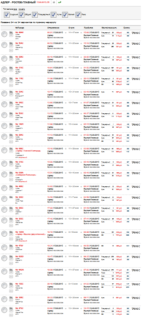The height and width of the screenshot is (319, 143).
Task: Click the «ничего» link to deselect all carriage types
Action: [22, 9]
